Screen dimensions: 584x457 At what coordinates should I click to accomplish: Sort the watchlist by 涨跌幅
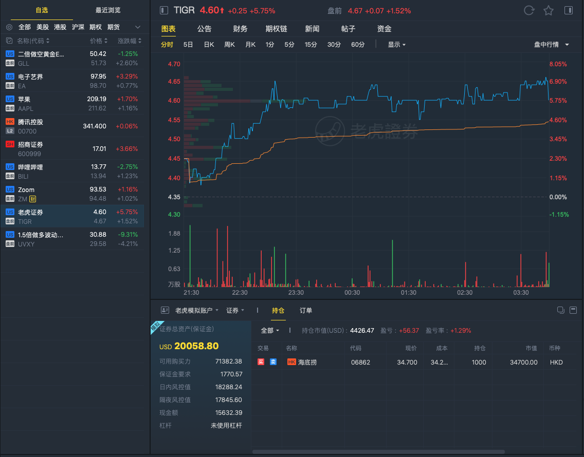point(130,41)
